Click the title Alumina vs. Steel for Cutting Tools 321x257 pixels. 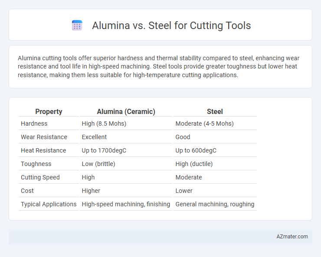pyautogui.click(x=171, y=26)
